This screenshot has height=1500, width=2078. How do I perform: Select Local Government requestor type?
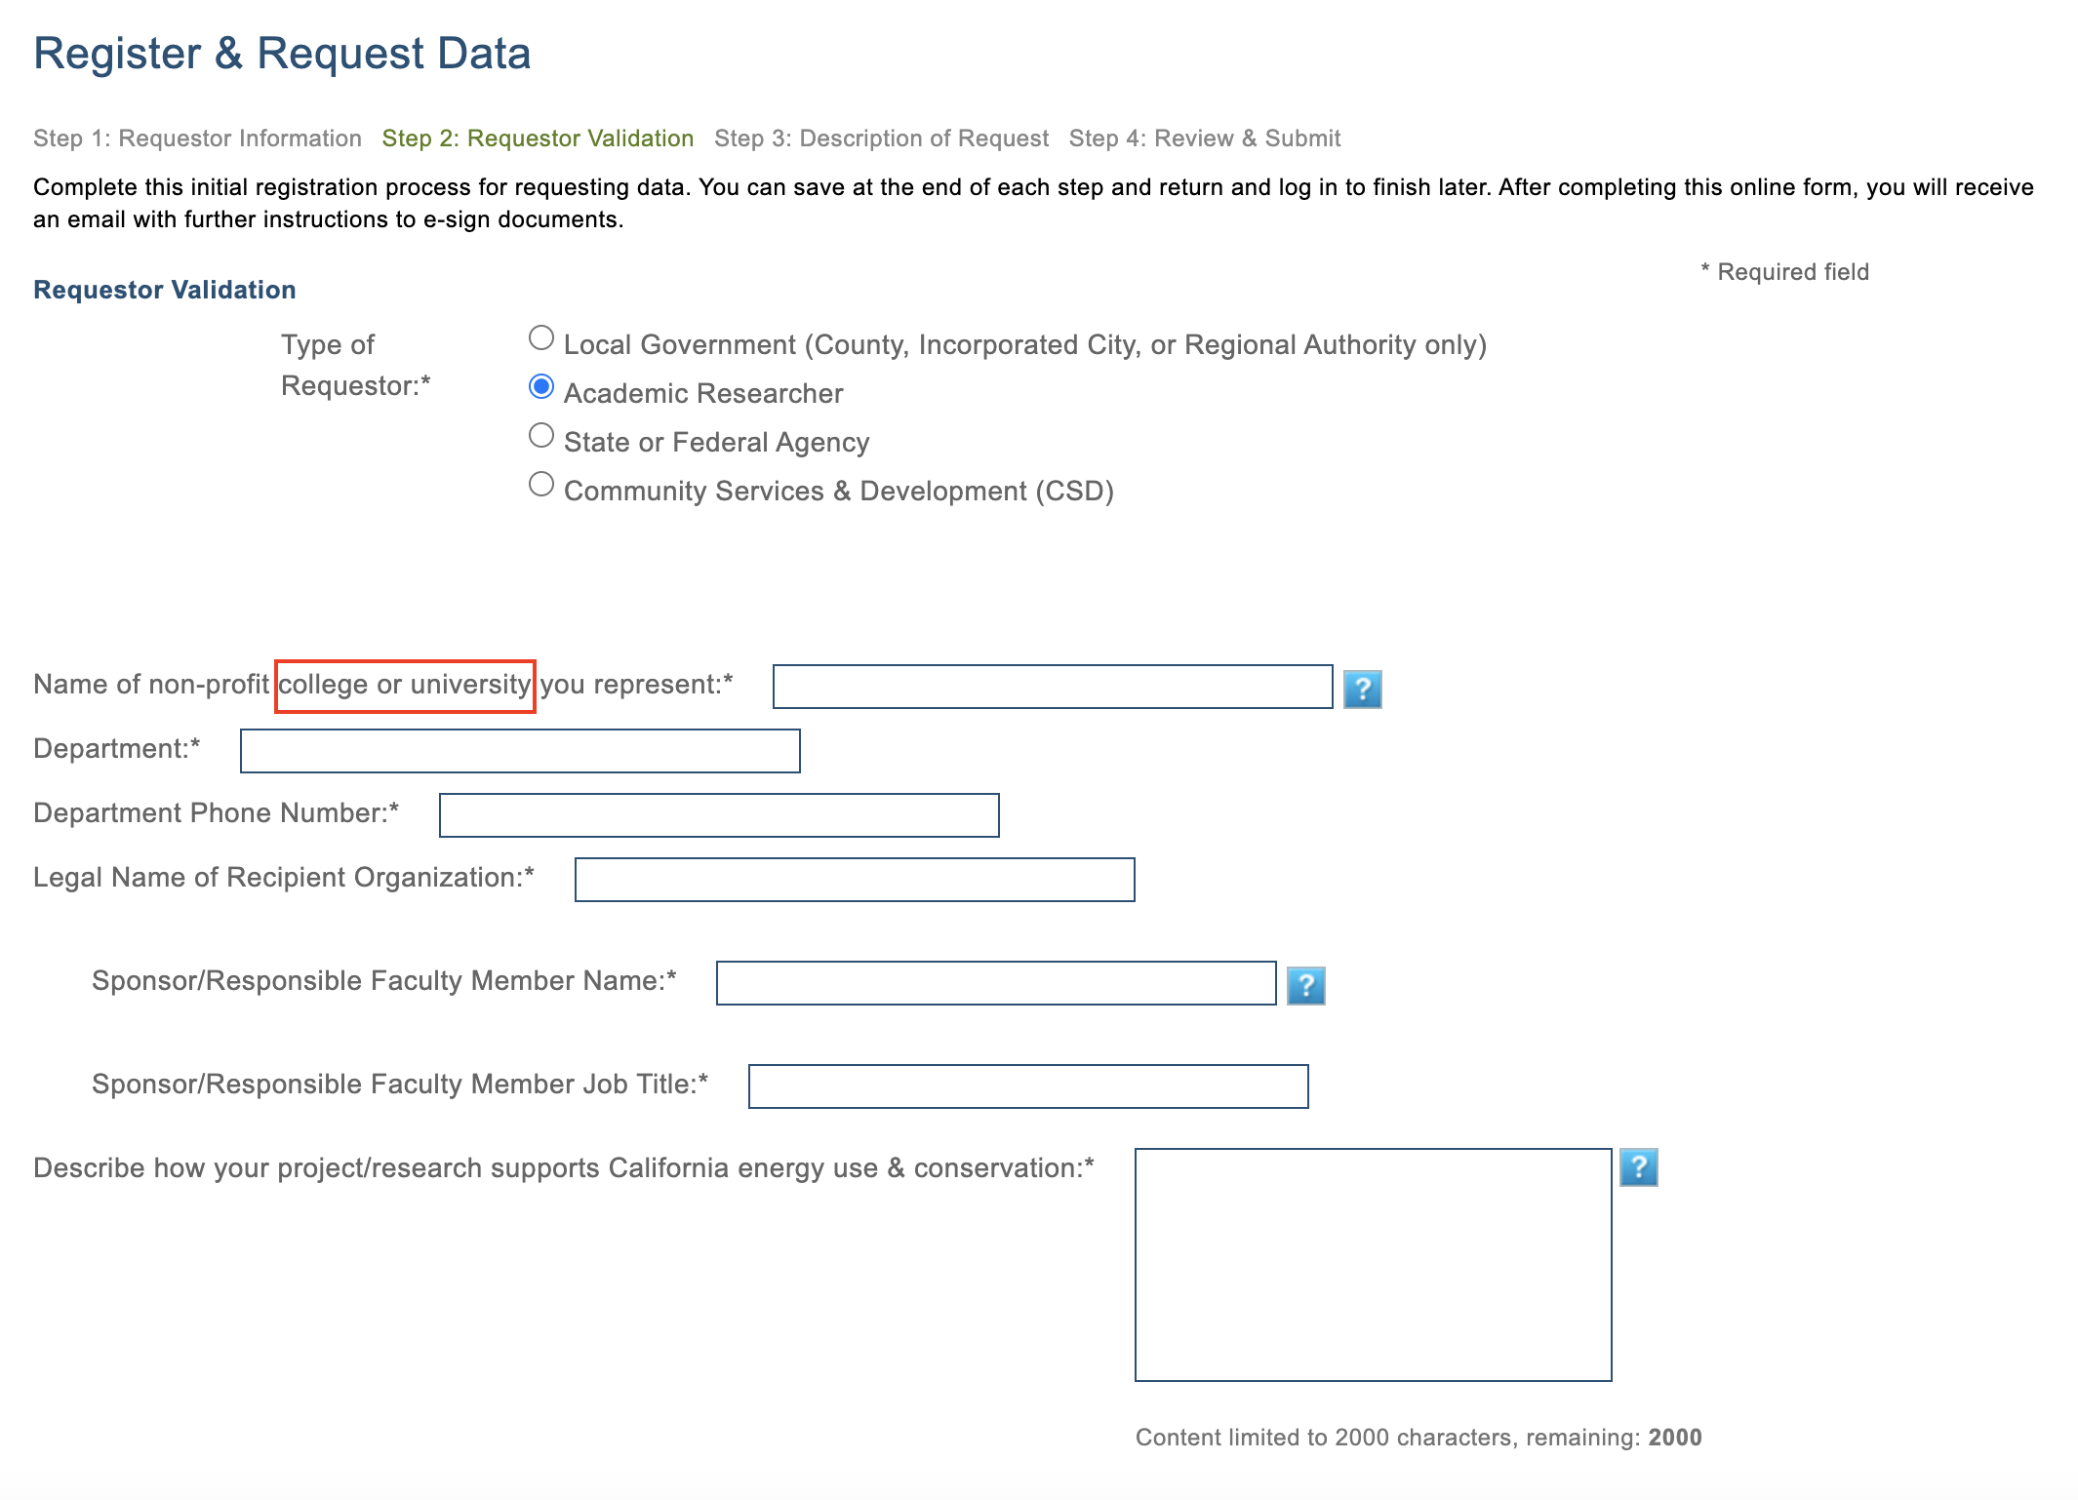541,338
